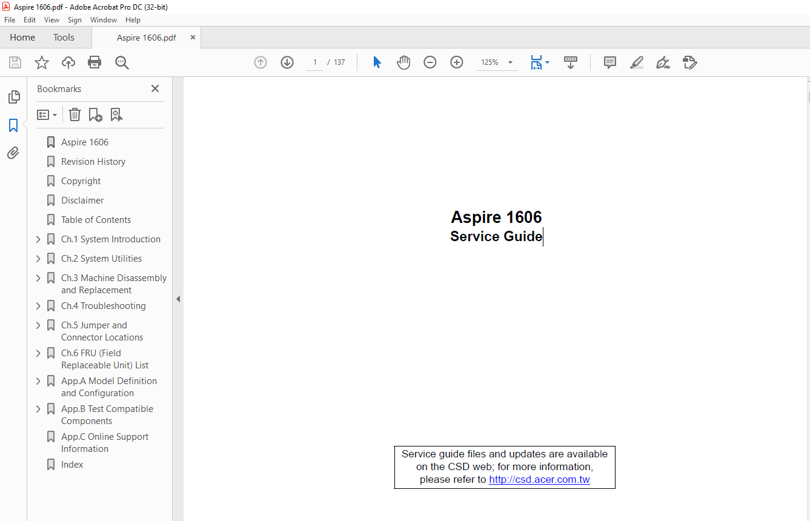
Task: Close the Aspire 1606.pdf tab
Action: (x=193, y=38)
